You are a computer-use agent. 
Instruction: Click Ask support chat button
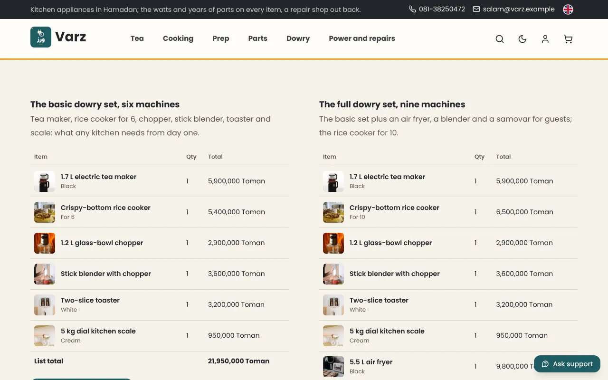click(567, 364)
